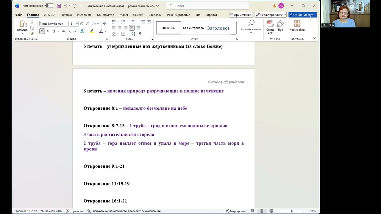
Task: Apply the purple font color swatch
Action: tap(101, 31)
